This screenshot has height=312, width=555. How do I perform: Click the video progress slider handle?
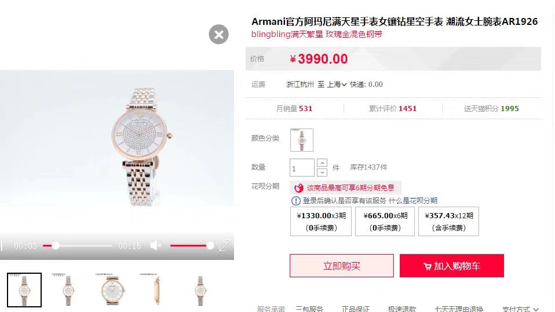click(56, 245)
